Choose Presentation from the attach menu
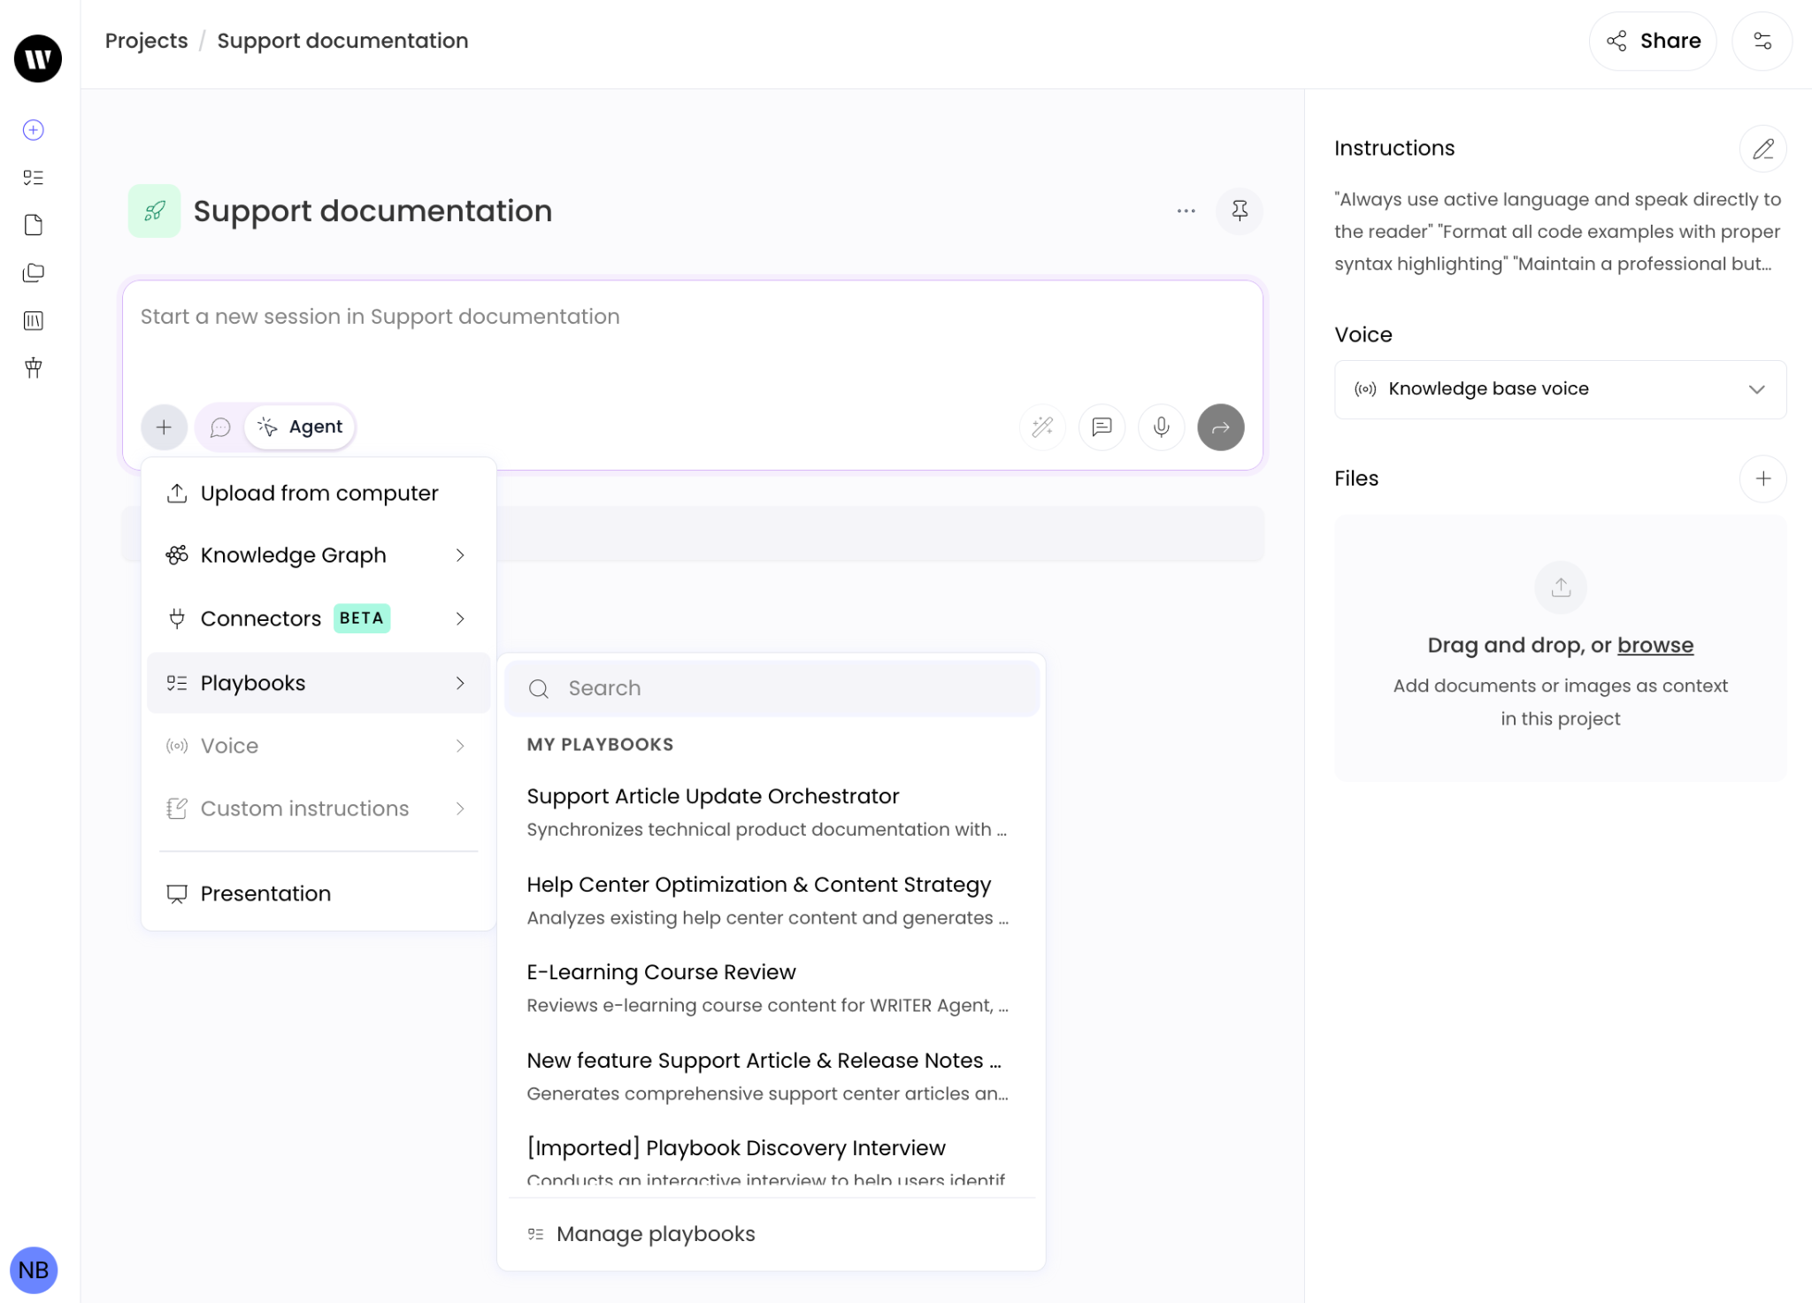The width and height of the screenshot is (1812, 1303). [265, 893]
